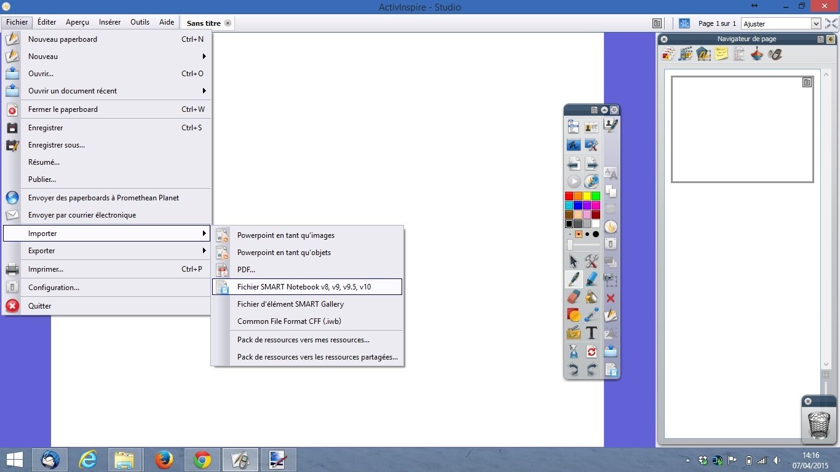The image size is (840, 472).
Task: Click the trash bin in the browser
Action: click(x=819, y=425)
